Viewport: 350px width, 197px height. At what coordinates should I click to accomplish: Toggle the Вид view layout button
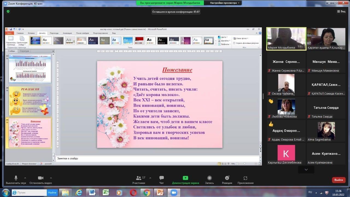pyautogui.click(x=341, y=11)
